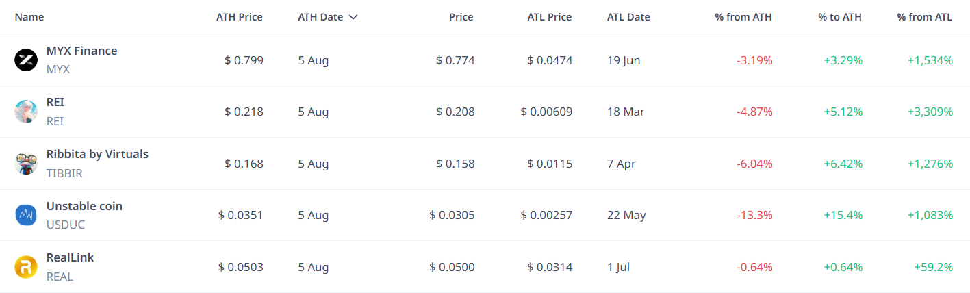Image resolution: width=970 pixels, height=293 pixels.
Task: Sort by ATL Price column header
Action: [550, 17]
